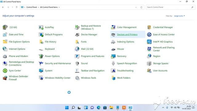Click the Windows Tools gear icon
The height and width of the screenshot is (111, 197).
(x=77, y=78)
